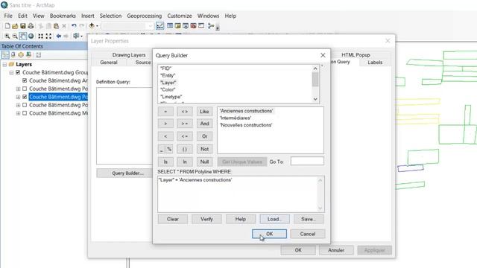This screenshot has width=477, height=268.
Task: Click the Fixed Zoom Out icon
Action: coord(48,36)
